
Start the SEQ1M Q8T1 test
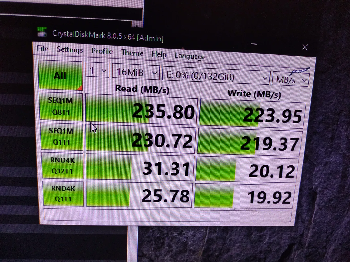[x=61, y=106]
